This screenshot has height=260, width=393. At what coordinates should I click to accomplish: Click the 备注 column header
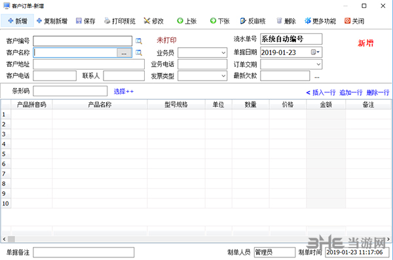(x=368, y=105)
